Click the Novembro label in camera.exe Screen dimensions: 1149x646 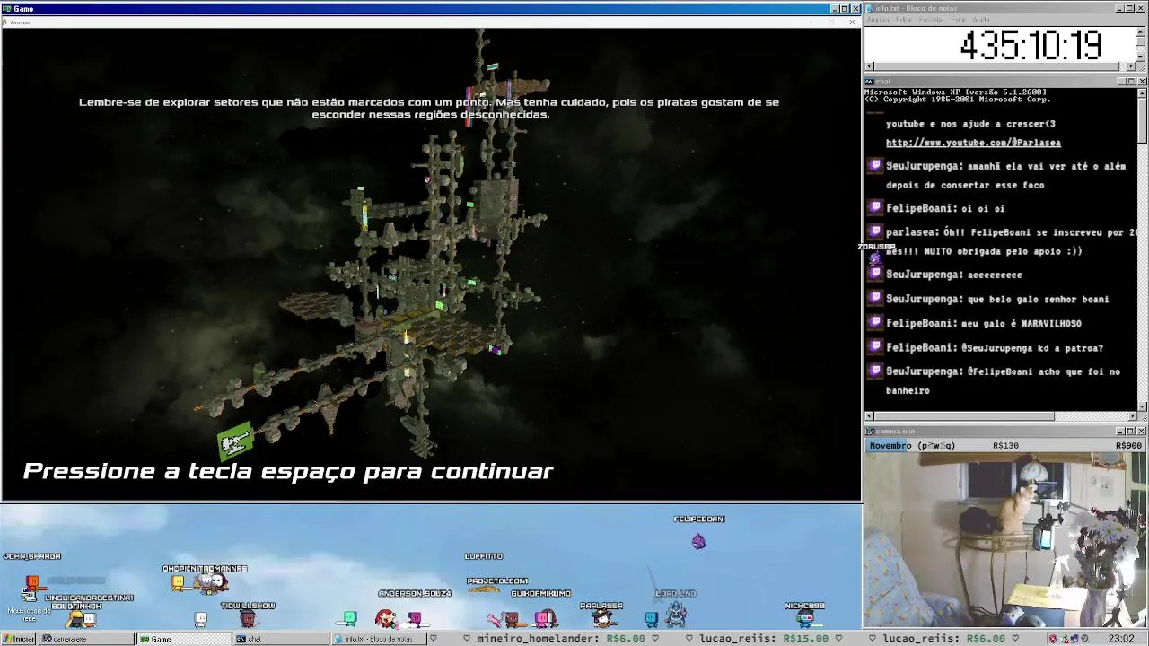coord(890,445)
